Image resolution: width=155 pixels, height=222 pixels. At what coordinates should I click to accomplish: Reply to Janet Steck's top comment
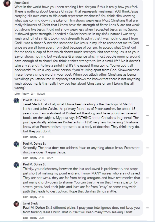pos(25,94)
